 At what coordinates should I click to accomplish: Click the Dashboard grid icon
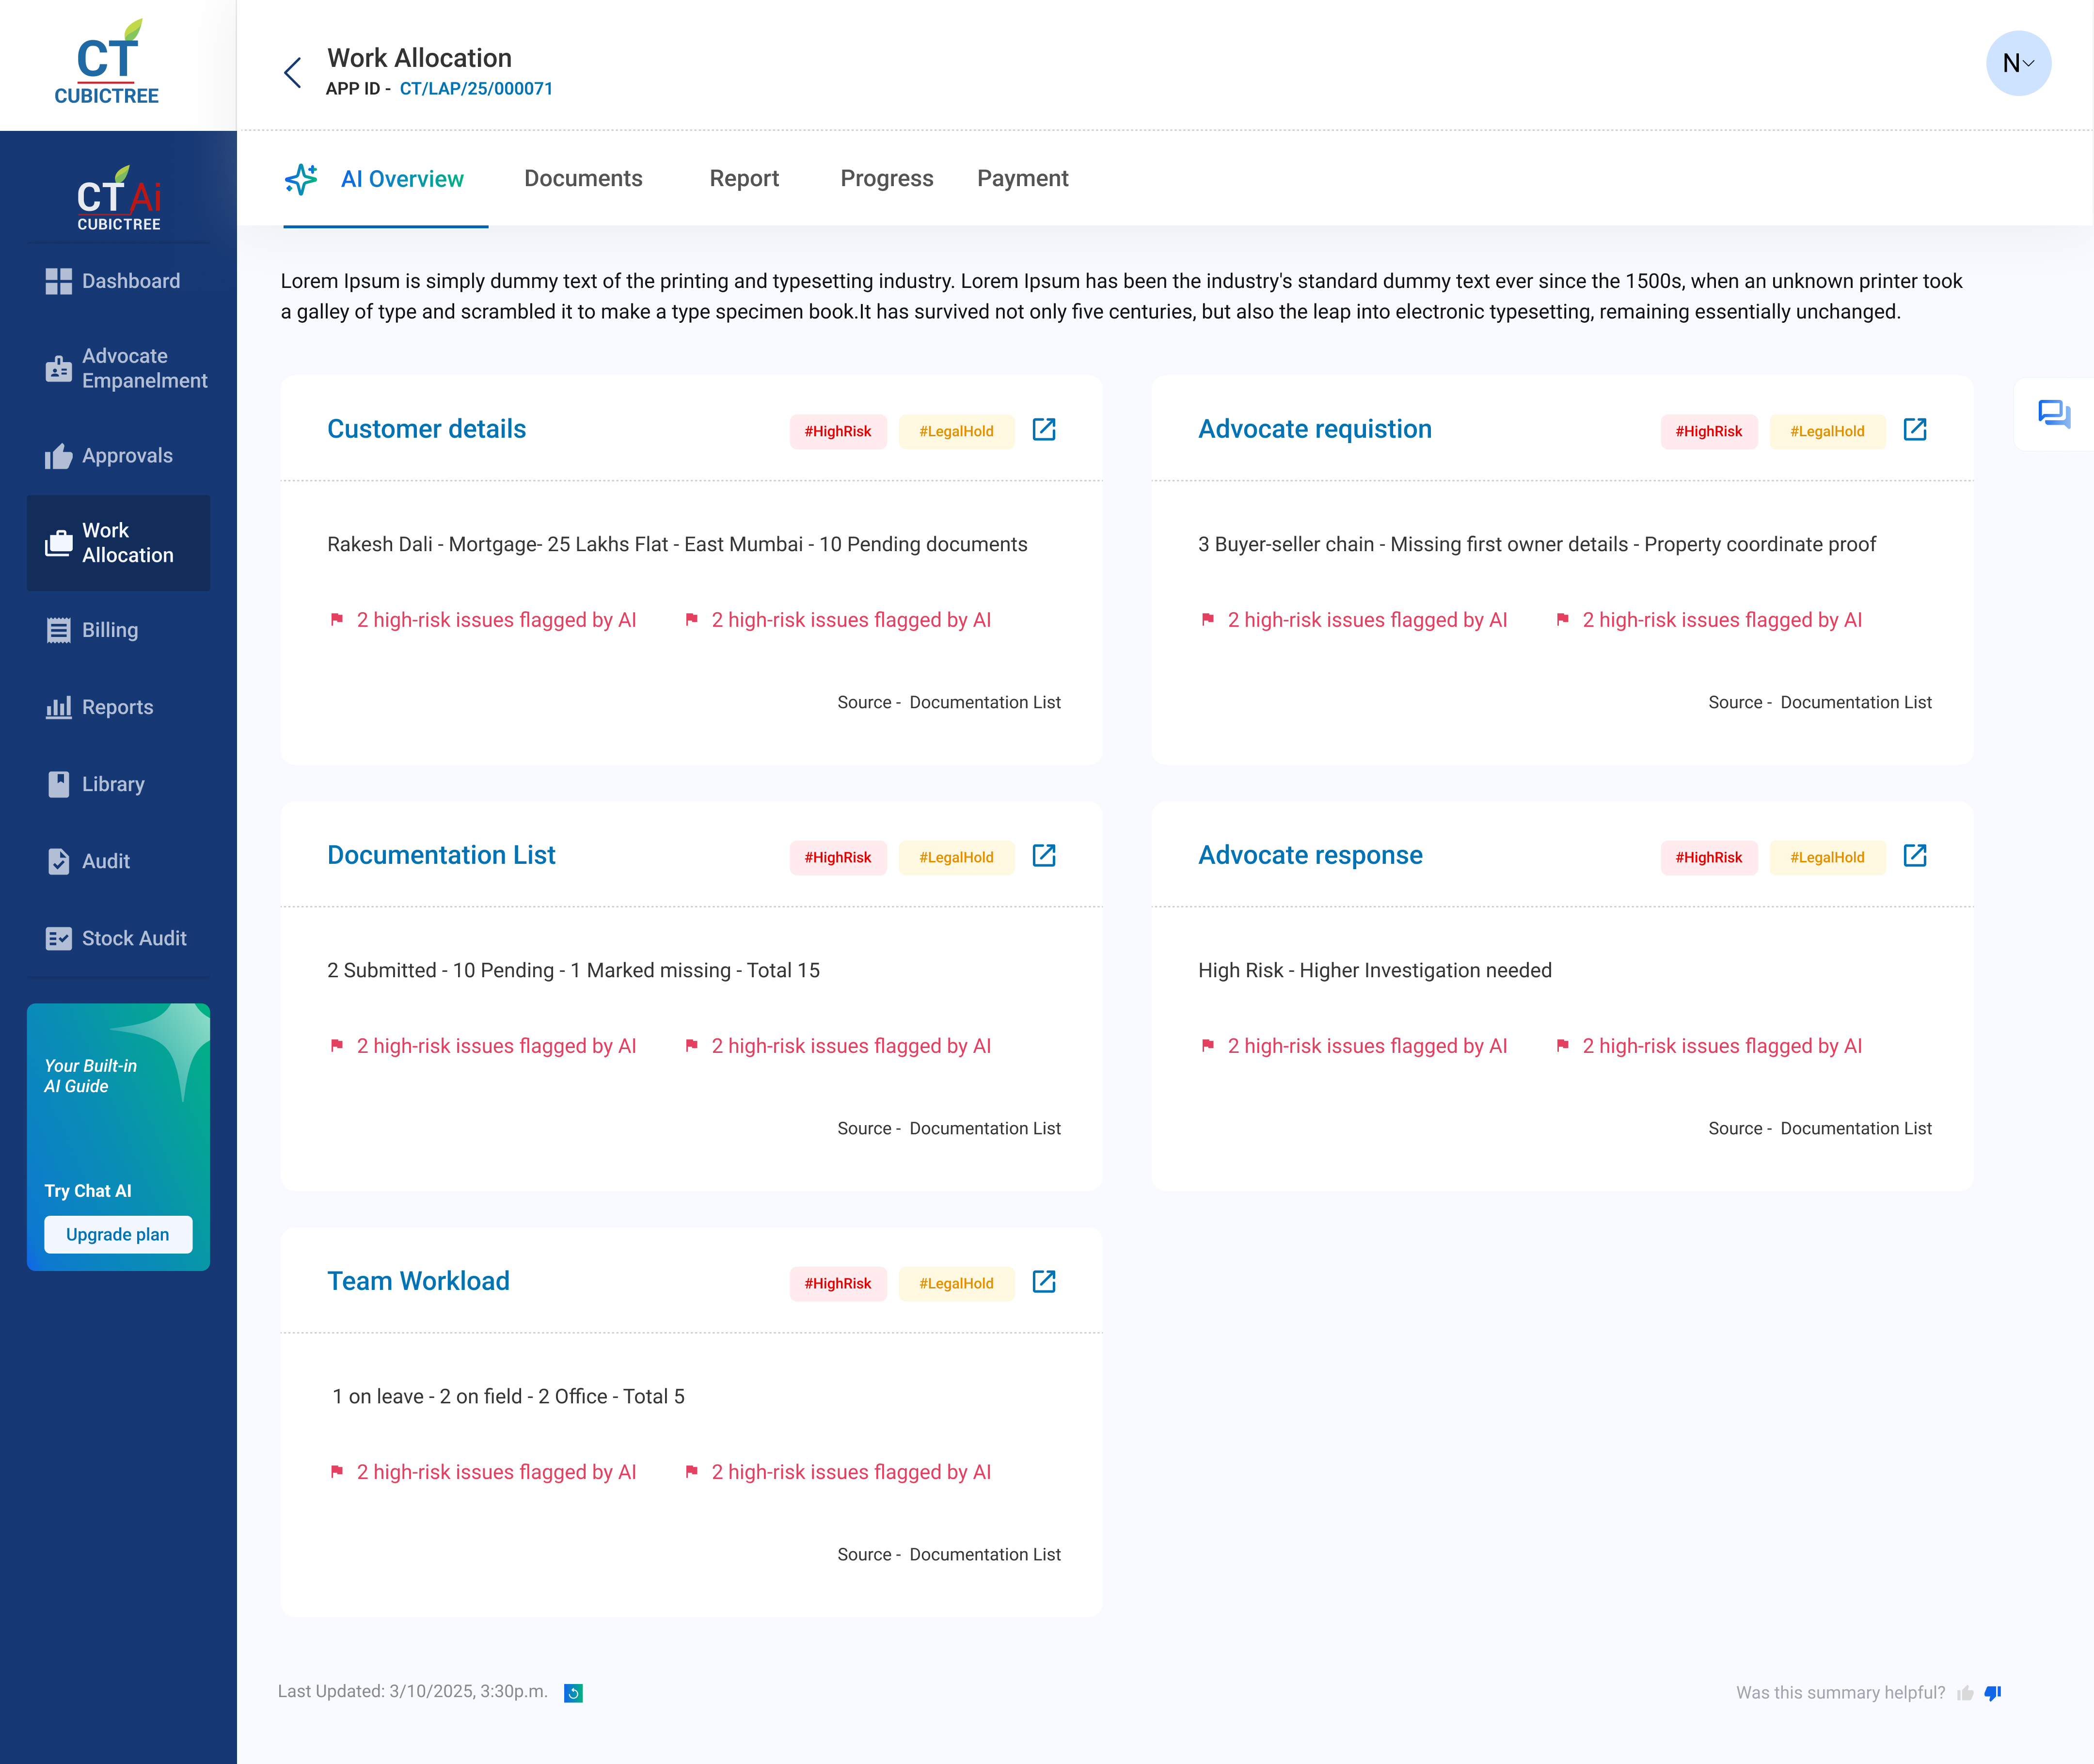59,281
